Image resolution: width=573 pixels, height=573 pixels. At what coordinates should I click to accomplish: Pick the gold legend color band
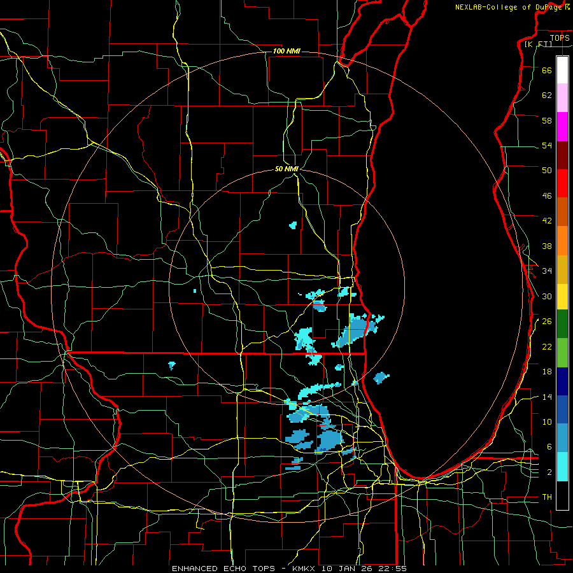[562, 269]
